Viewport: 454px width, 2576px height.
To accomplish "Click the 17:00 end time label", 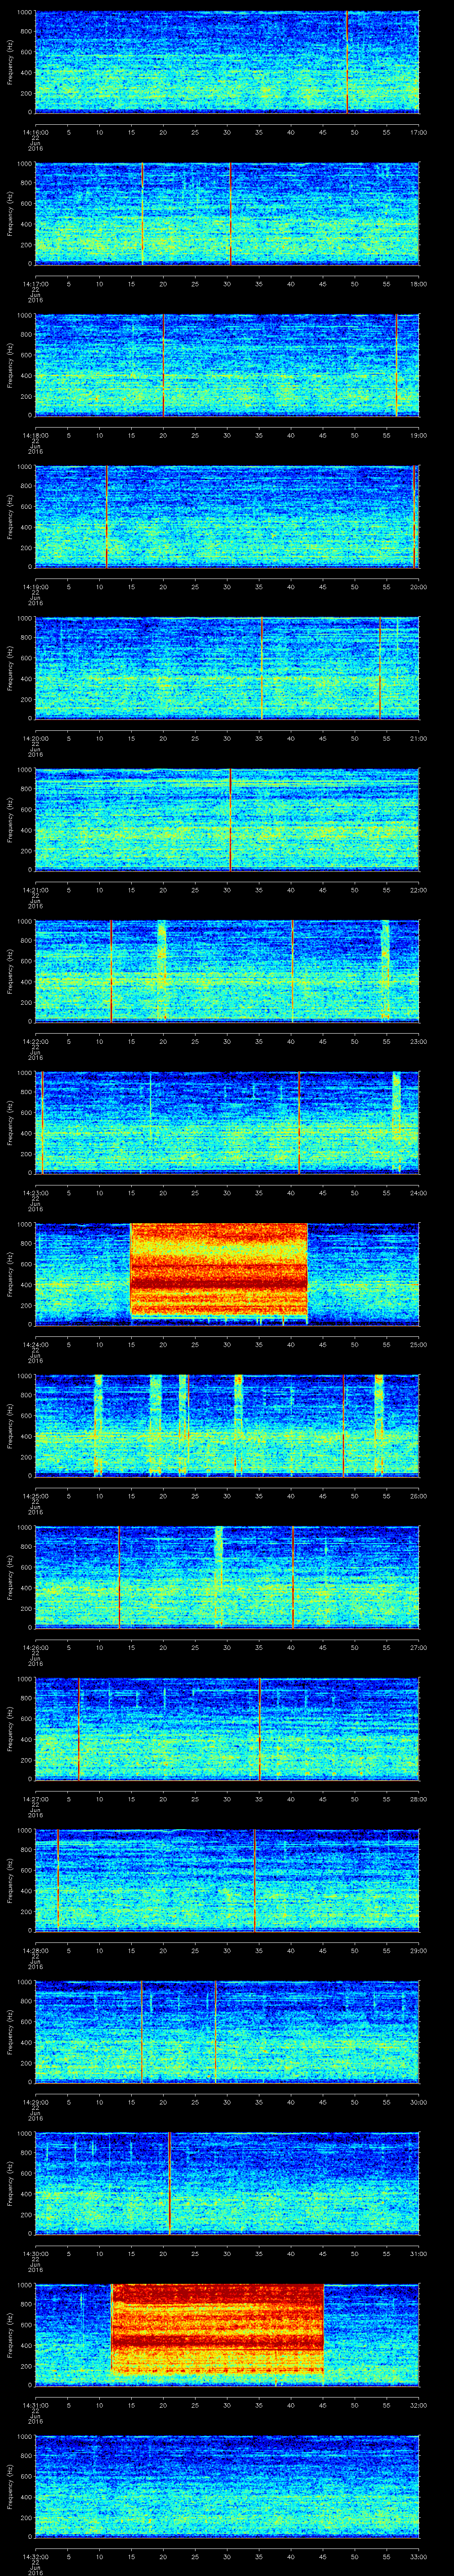I will tap(418, 132).
